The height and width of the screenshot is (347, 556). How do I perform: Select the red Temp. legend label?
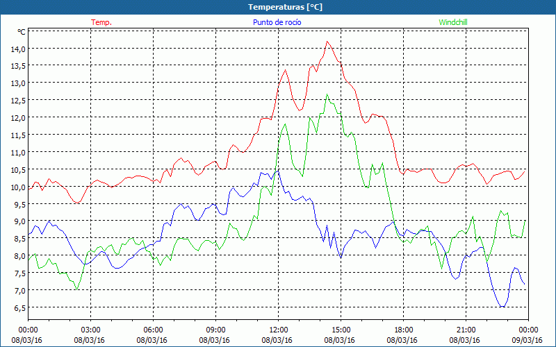(101, 22)
